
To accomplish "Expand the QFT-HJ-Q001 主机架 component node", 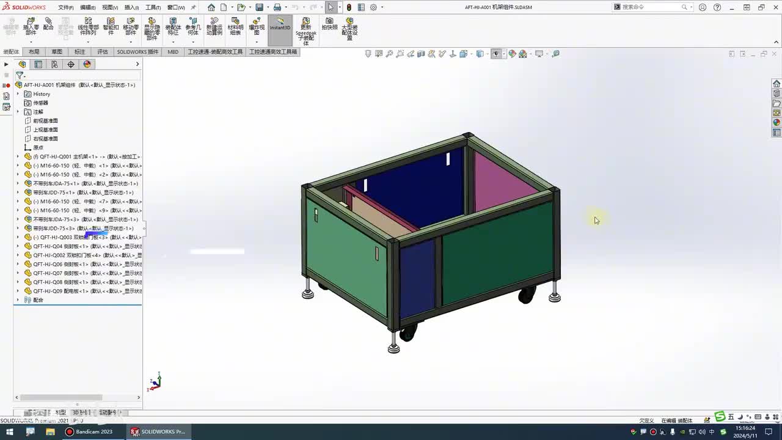I will coord(18,156).
